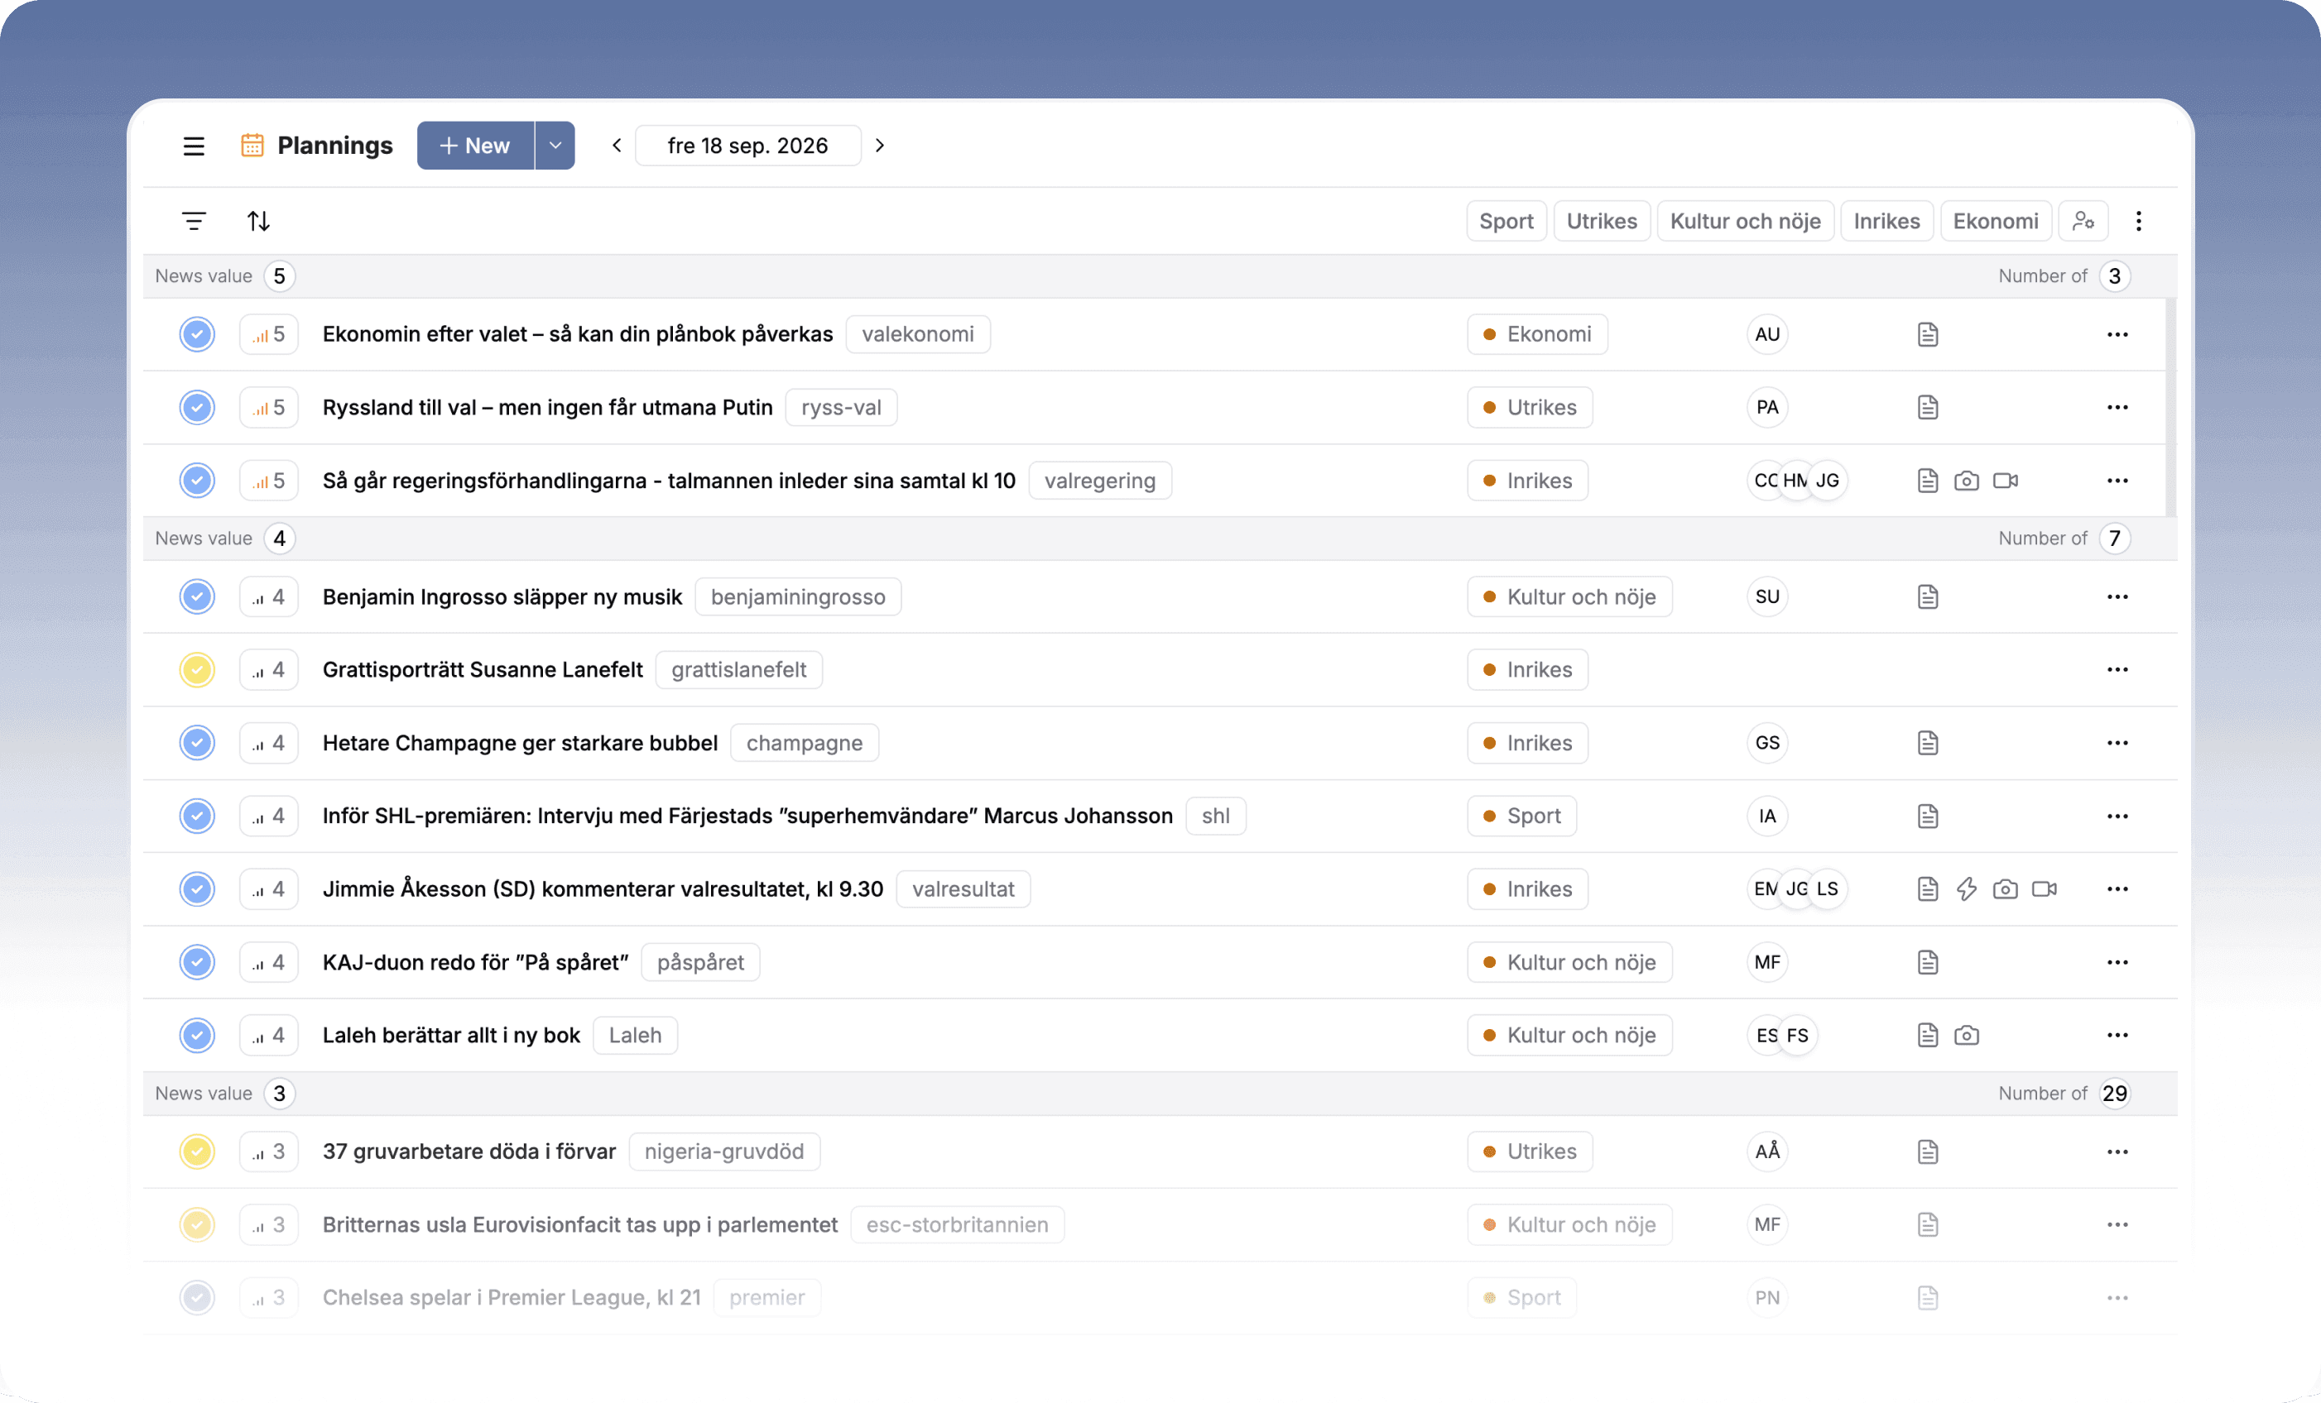Click the valekonomi slug tag
This screenshot has width=2321, height=1403.
[917, 334]
